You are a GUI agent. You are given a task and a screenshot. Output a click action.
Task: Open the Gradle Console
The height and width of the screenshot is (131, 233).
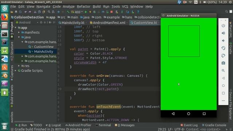214,125
